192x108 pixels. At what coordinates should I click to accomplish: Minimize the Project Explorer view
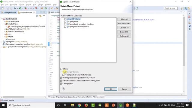41,12
